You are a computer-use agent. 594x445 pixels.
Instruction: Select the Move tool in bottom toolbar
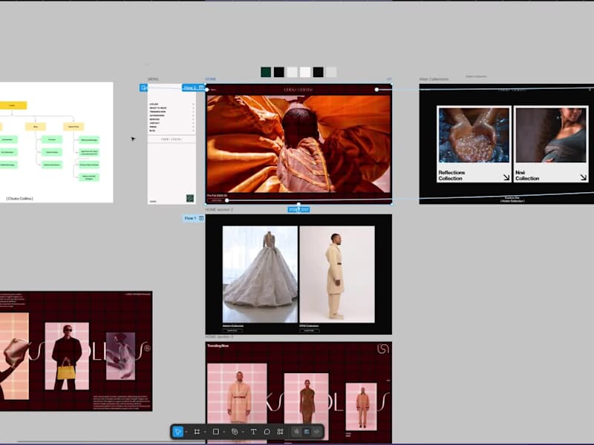(x=178, y=431)
